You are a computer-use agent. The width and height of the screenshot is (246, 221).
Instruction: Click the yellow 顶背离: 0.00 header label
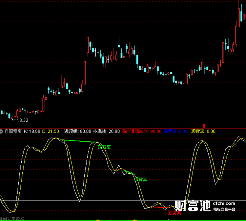click(203, 131)
